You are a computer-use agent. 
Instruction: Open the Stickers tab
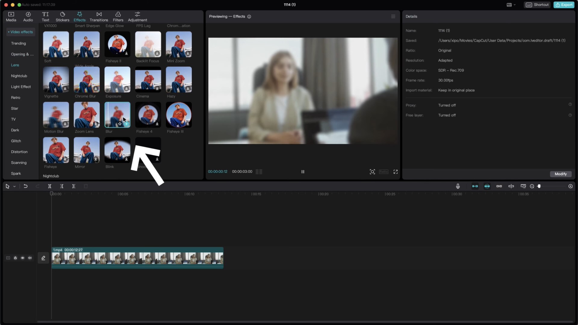point(62,17)
